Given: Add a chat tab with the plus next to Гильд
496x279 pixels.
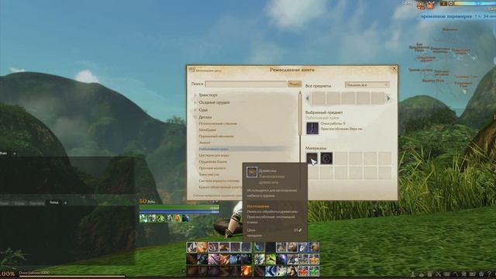Looking at the screenshot, I should (x=65, y=203).
